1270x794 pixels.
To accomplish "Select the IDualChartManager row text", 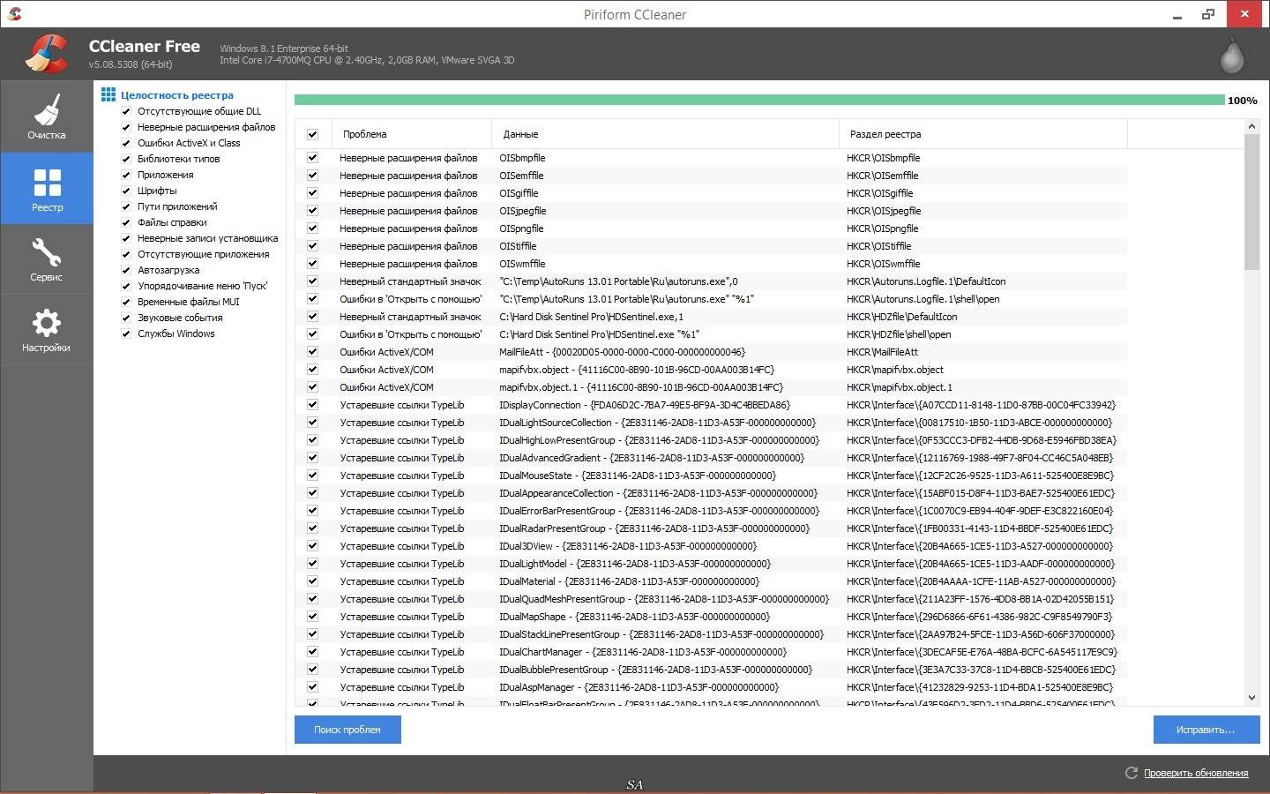I will tap(643, 652).
